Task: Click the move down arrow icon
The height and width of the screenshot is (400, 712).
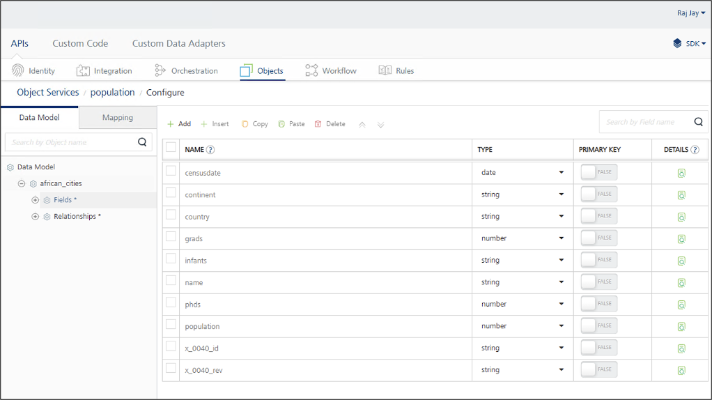Action: tap(380, 125)
